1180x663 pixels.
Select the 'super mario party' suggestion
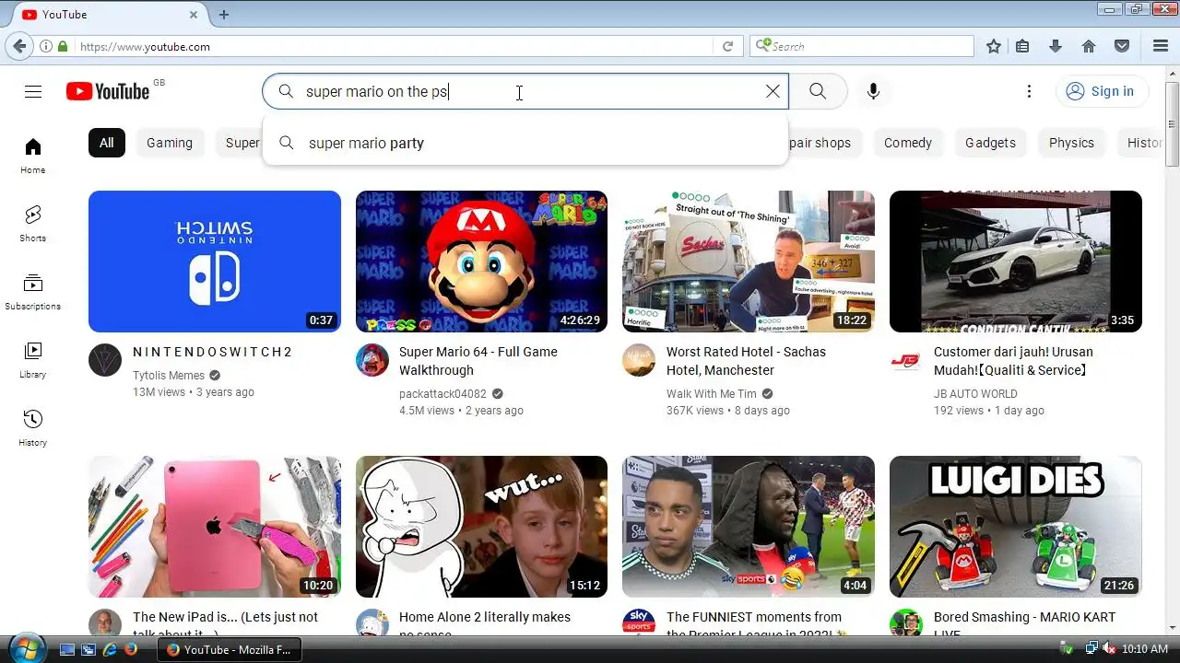pos(525,143)
